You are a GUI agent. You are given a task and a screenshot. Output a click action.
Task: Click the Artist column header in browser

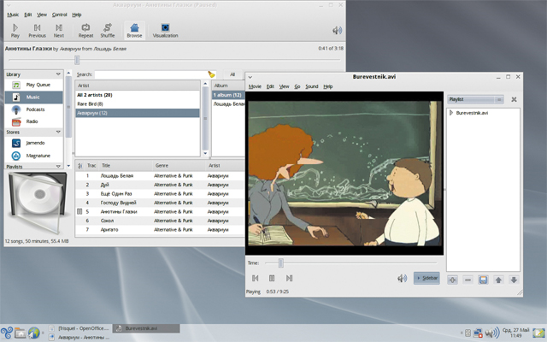tap(138, 85)
